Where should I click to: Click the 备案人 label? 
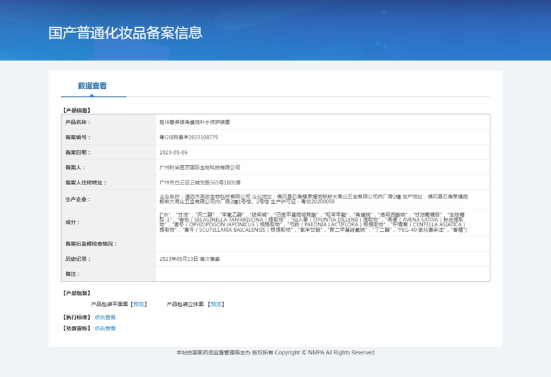75,167
